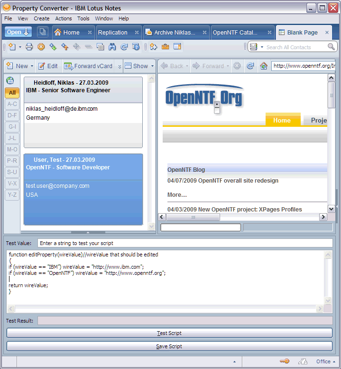Click the binoculars Find icon
The width and height of the screenshot is (341, 369).
tap(112, 47)
